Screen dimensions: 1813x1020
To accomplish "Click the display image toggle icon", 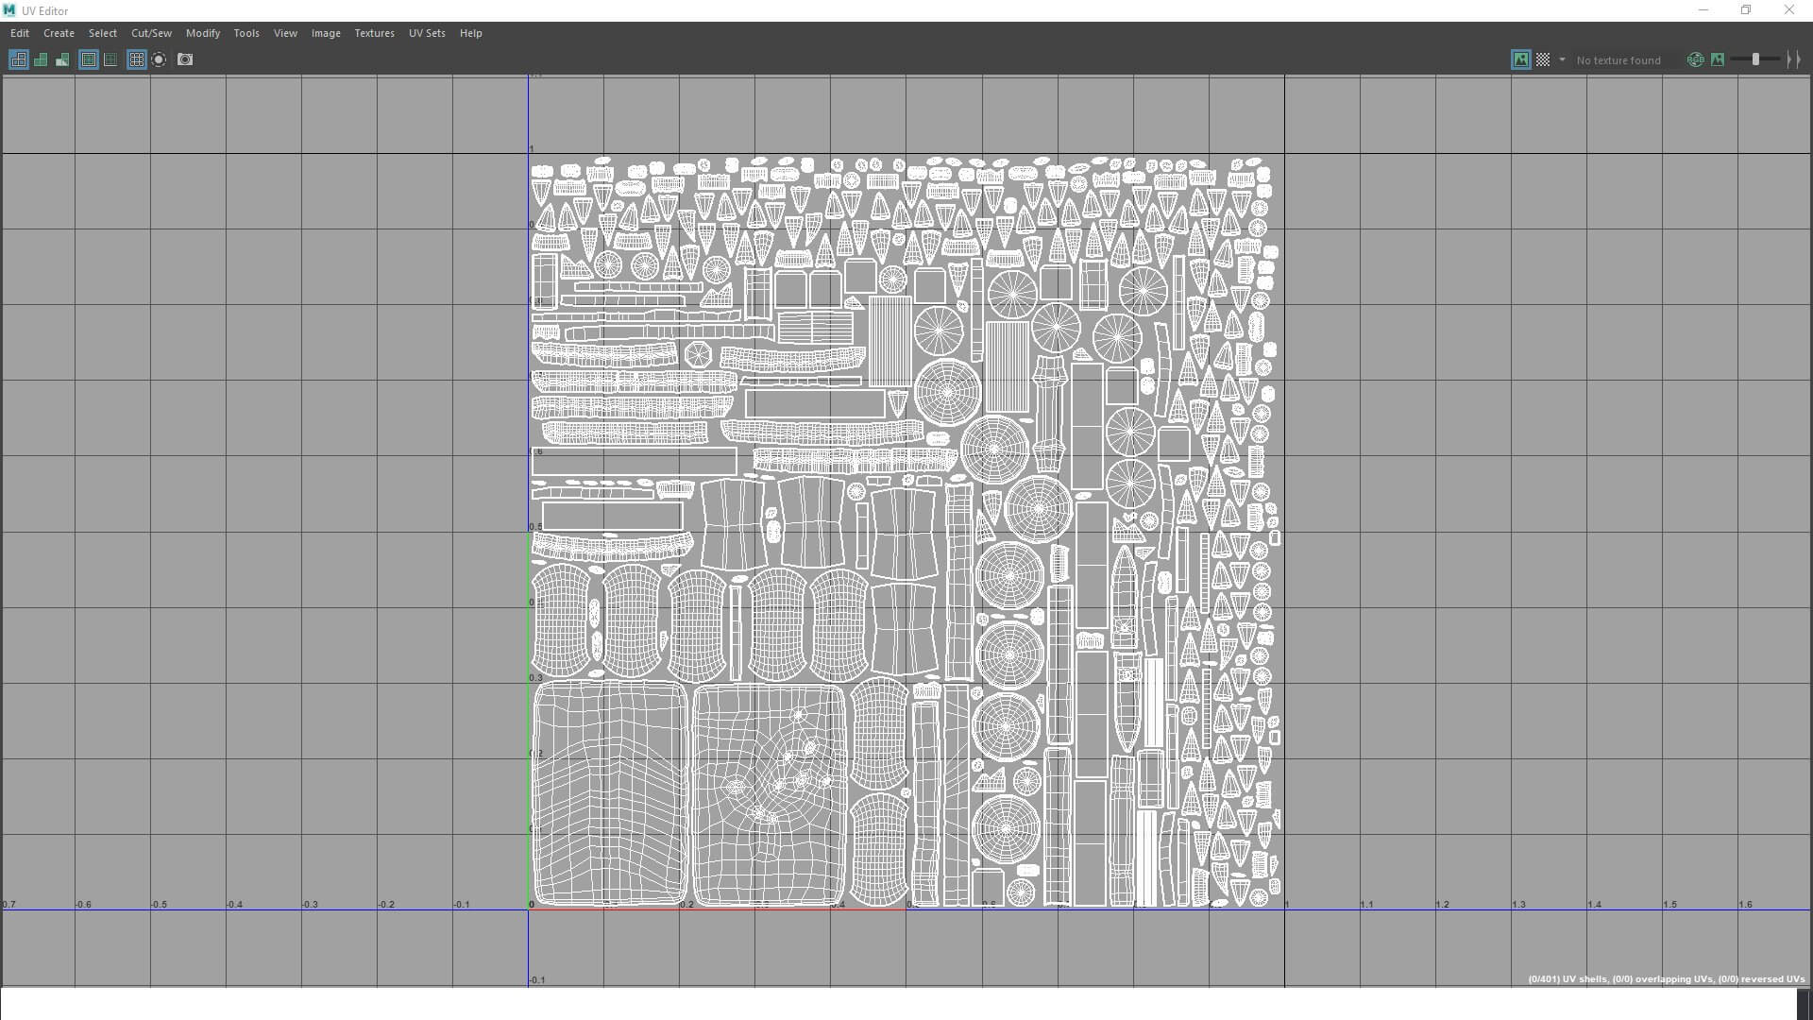I will pyautogui.click(x=1520, y=59).
